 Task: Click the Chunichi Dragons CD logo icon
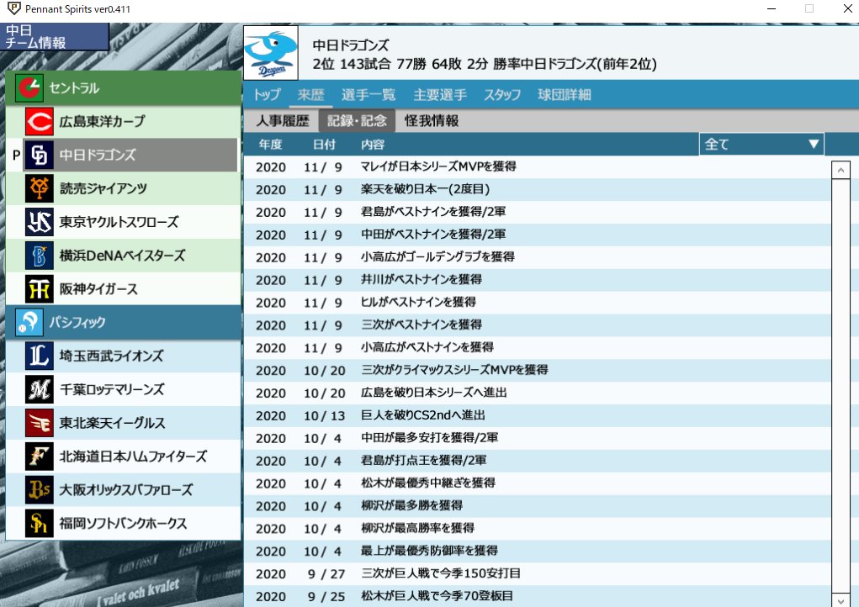pyautogui.click(x=40, y=155)
